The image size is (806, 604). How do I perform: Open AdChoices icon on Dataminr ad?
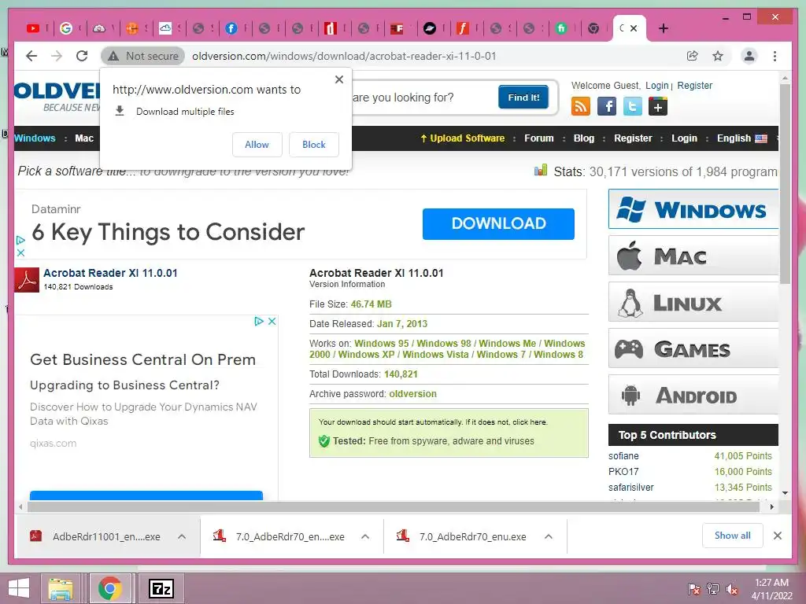tap(20, 240)
